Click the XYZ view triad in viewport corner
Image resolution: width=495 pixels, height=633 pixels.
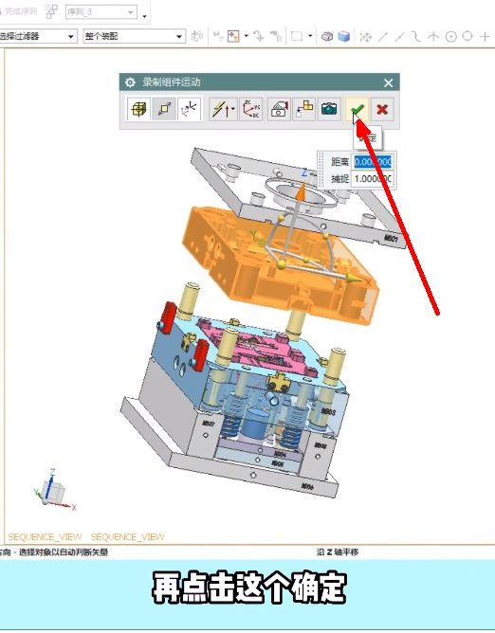(54, 490)
